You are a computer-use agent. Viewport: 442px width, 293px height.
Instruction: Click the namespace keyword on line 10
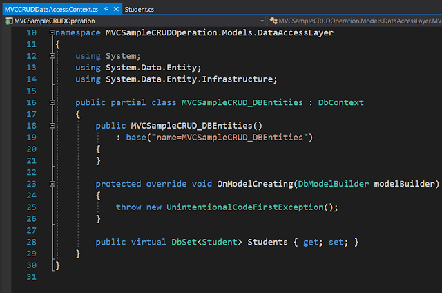[x=78, y=32]
